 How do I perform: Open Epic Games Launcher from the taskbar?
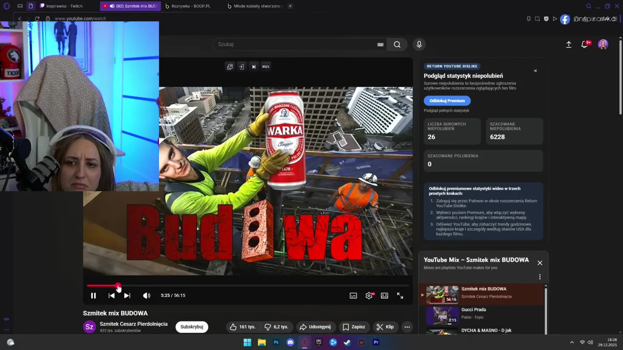click(x=319, y=342)
